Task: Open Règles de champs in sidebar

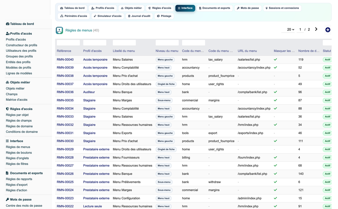Action: pos(19,121)
